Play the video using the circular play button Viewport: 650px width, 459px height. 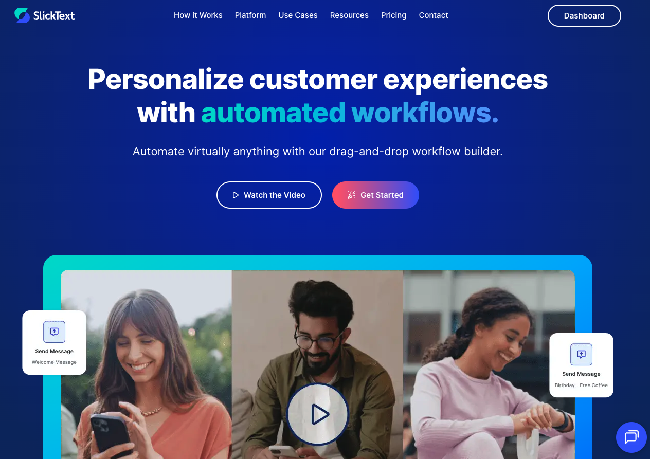point(318,414)
